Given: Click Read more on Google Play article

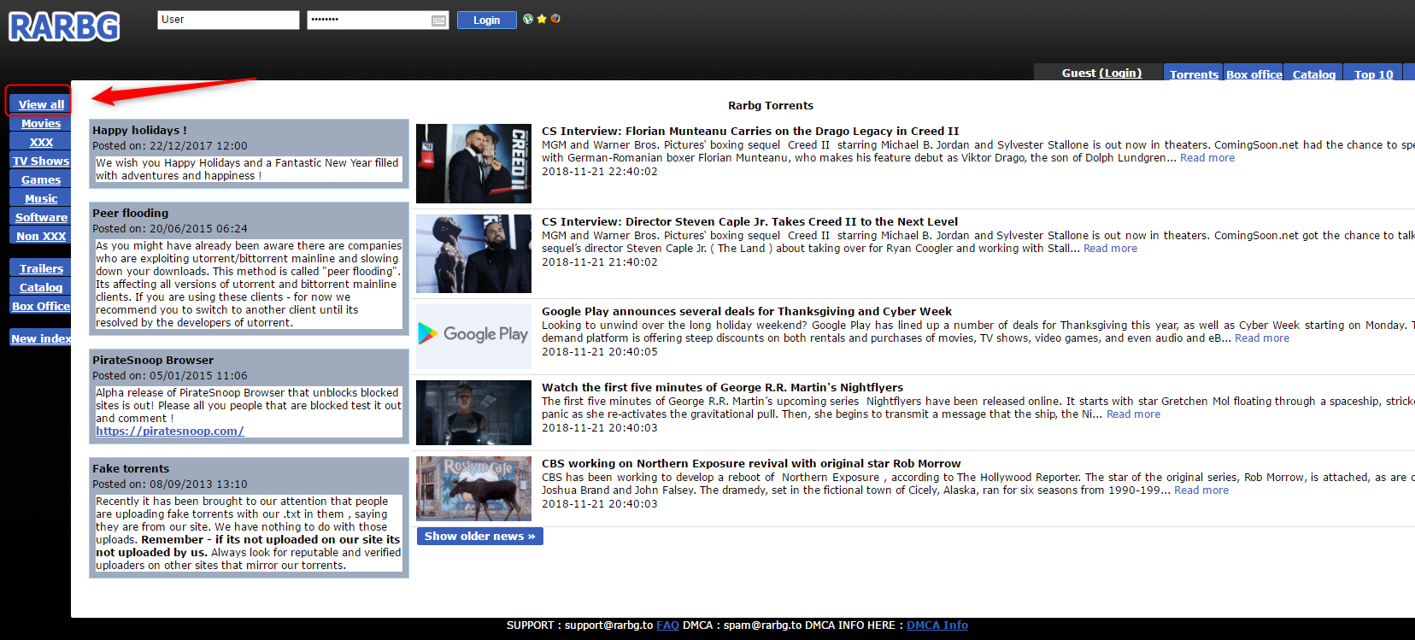Looking at the screenshot, I should 1262,338.
